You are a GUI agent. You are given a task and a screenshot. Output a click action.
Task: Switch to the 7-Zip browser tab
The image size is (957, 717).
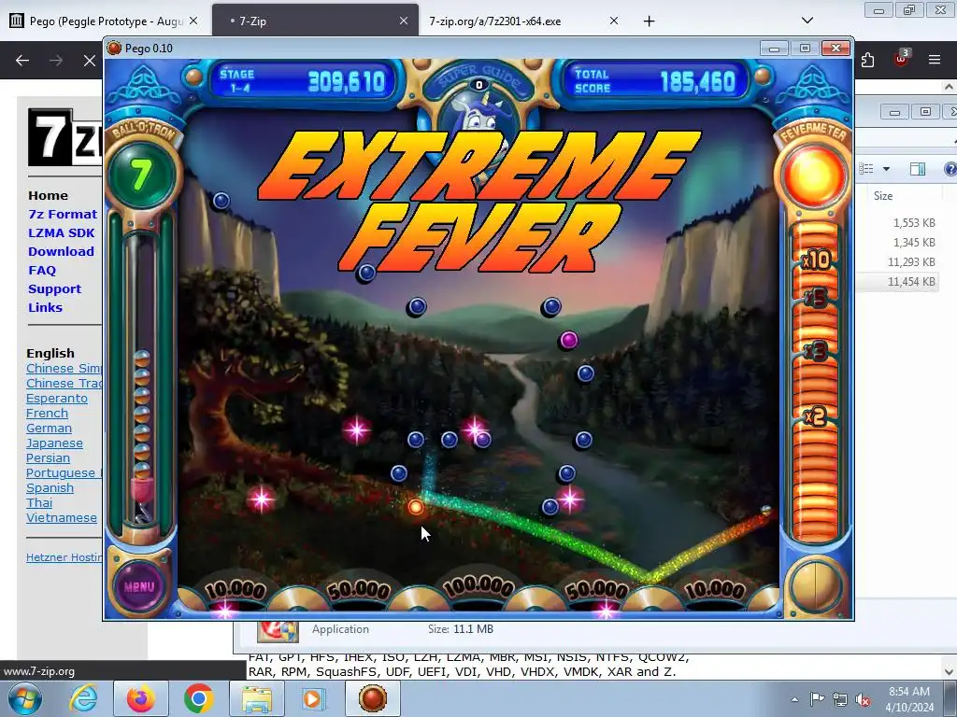coord(314,21)
